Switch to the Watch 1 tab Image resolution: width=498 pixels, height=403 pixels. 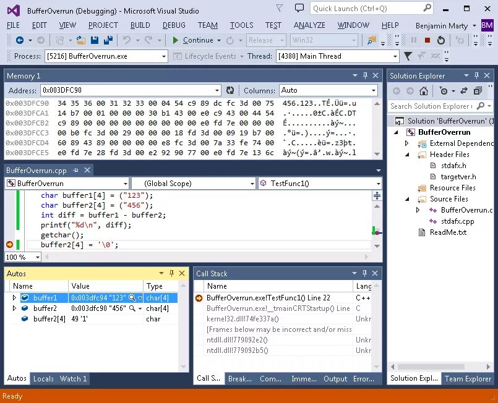(x=73, y=378)
